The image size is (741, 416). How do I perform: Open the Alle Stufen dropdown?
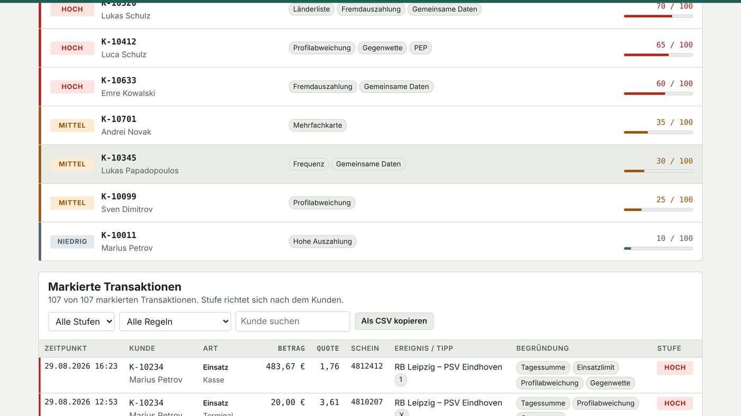tap(81, 321)
